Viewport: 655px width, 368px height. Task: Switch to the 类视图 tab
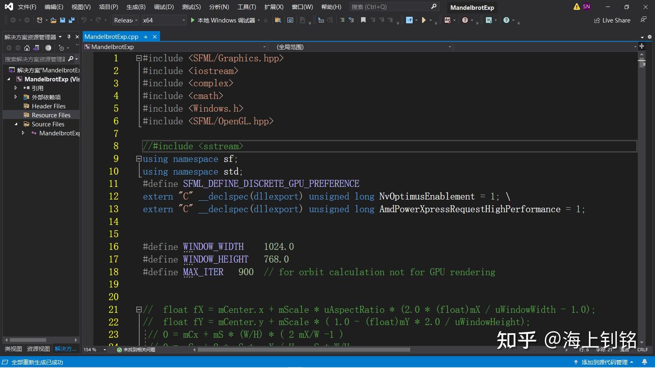tap(14, 349)
